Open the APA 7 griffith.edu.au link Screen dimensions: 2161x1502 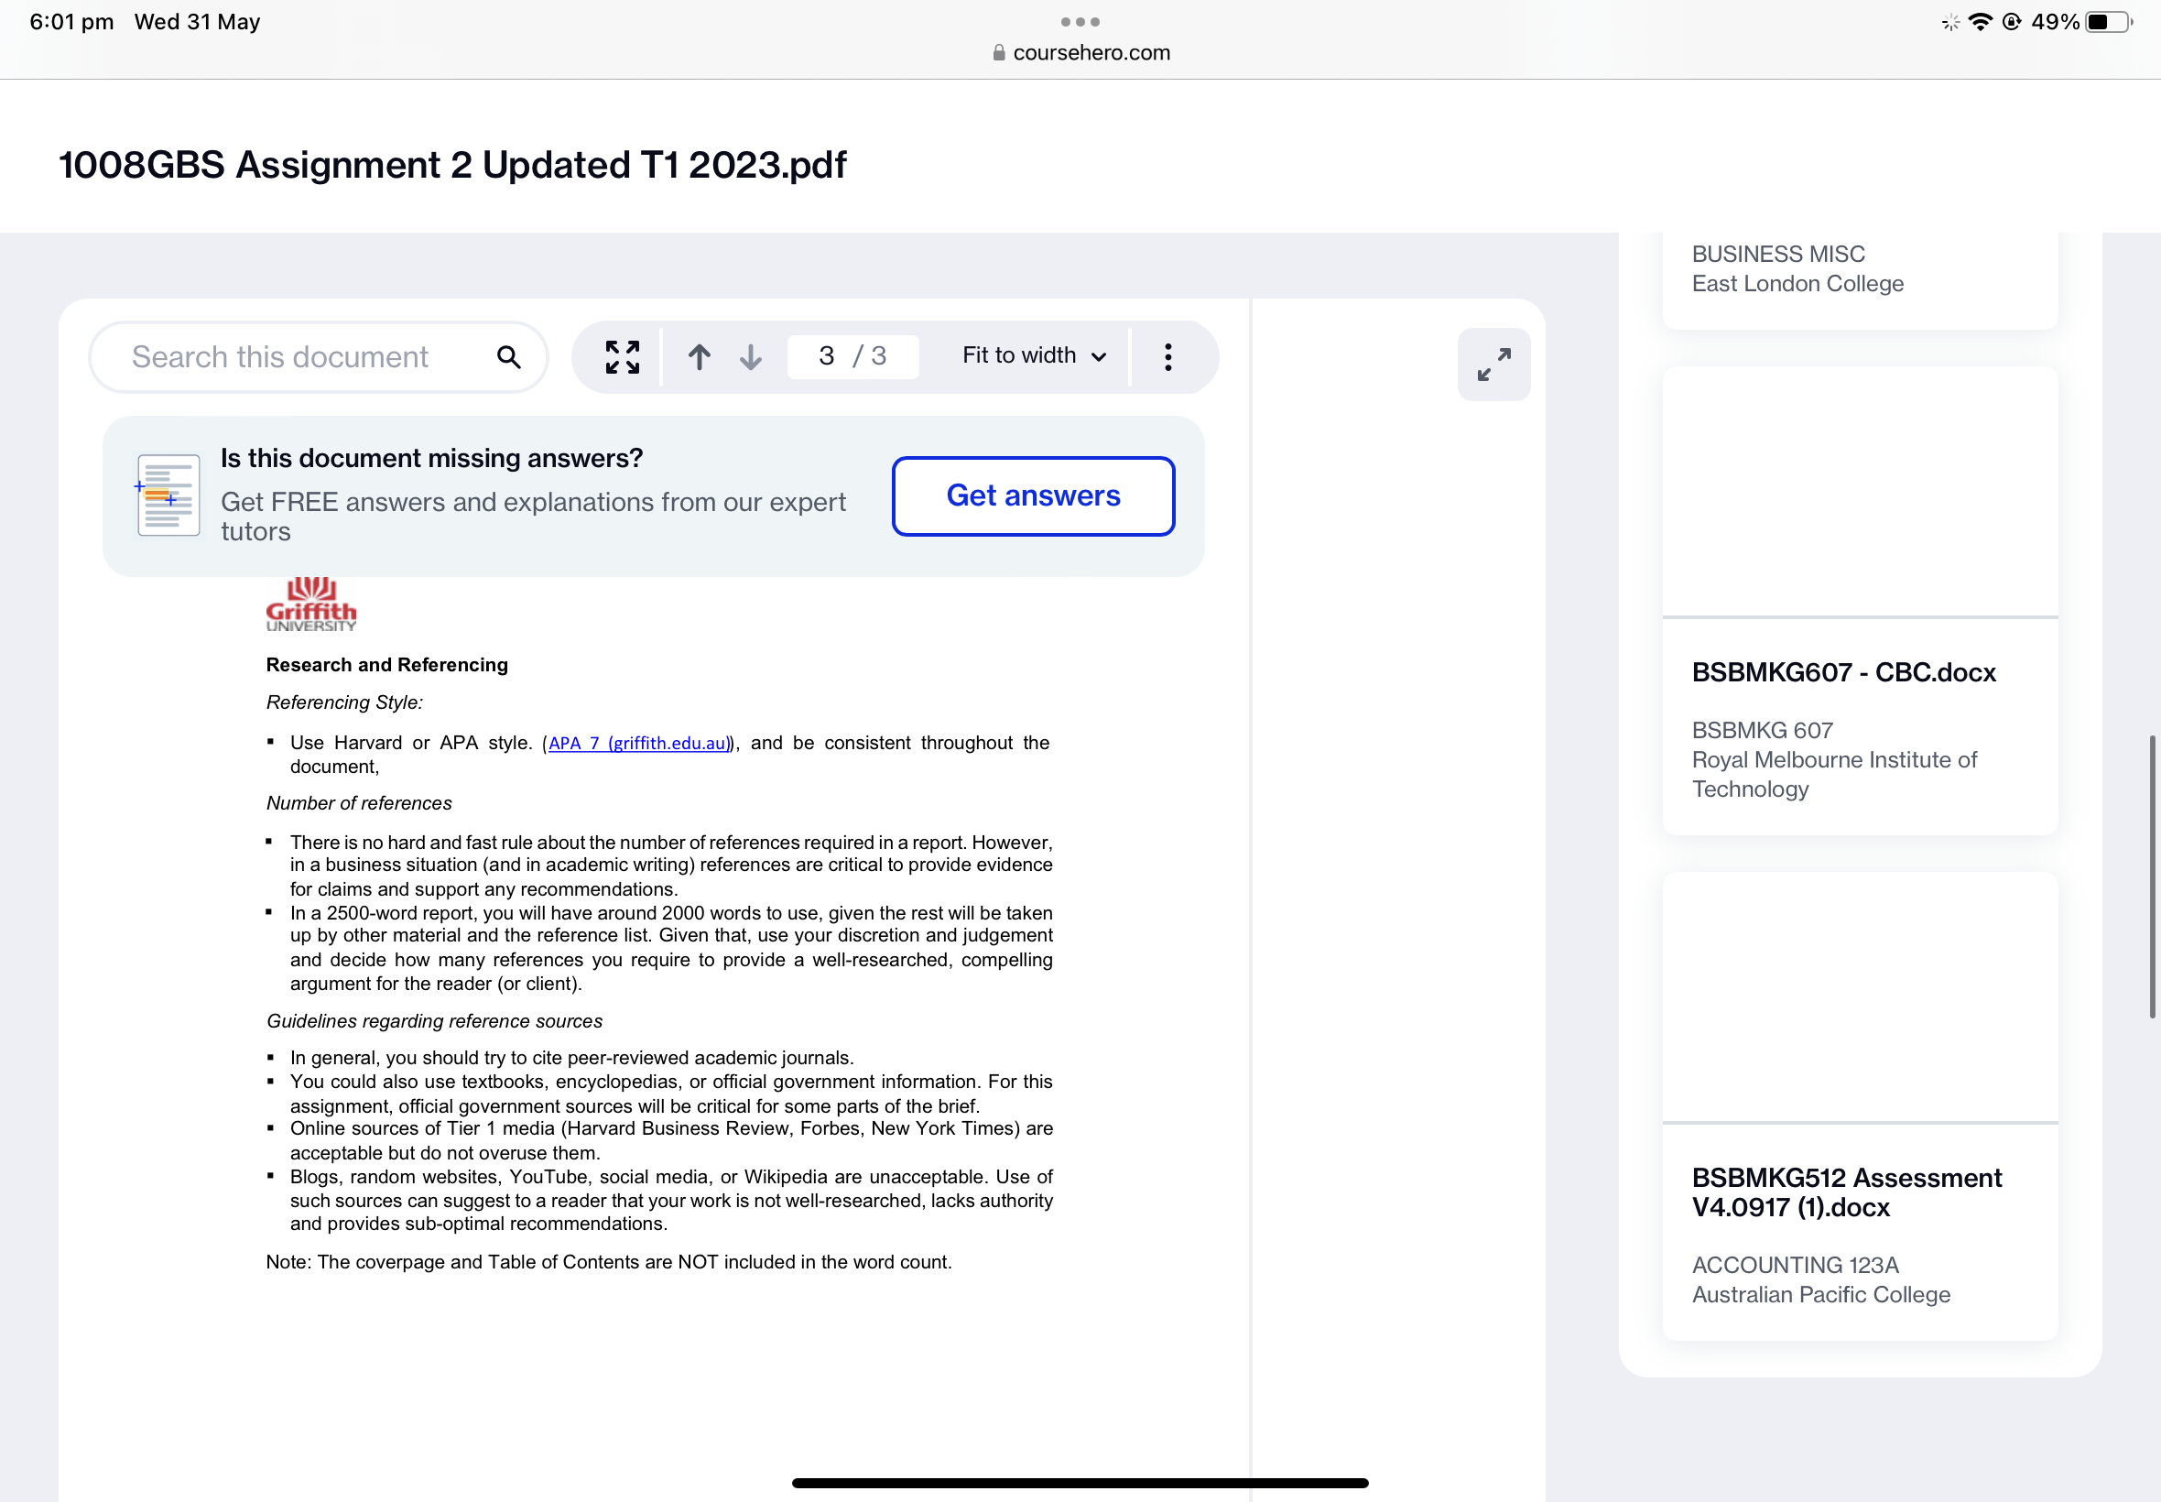pos(638,744)
